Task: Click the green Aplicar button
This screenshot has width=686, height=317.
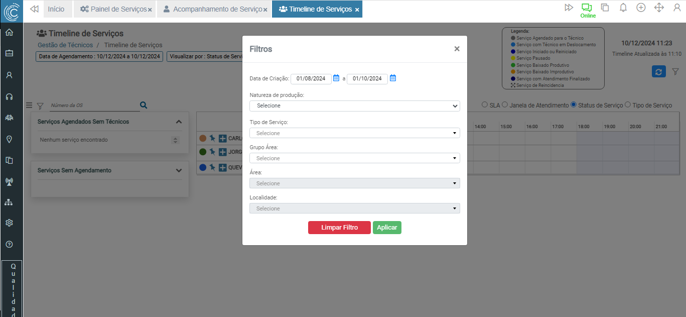Action: click(x=387, y=228)
